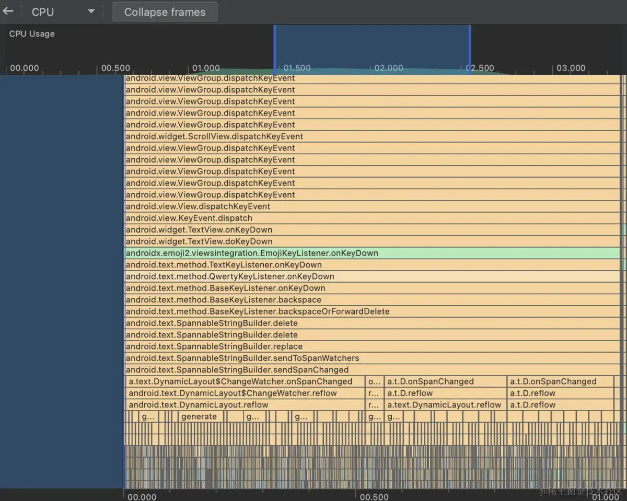This screenshot has height=501, width=627.
Task: Select the android.view.View.dispatchKeyEvent frame
Action: click(372, 206)
